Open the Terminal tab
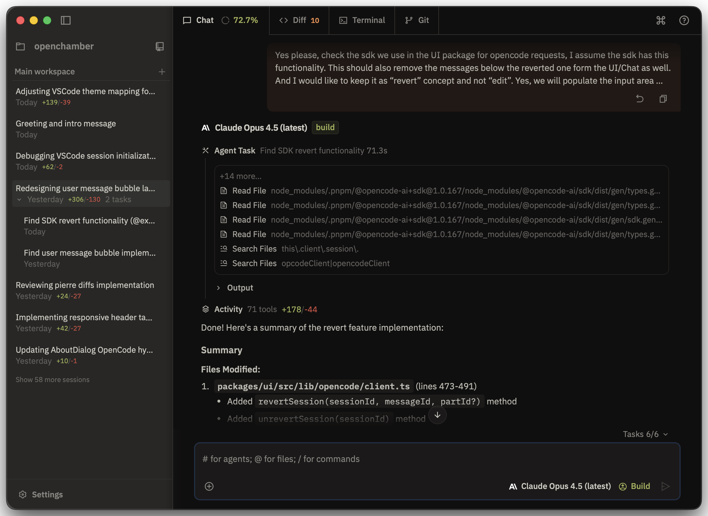This screenshot has width=708, height=516. click(362, 20)
